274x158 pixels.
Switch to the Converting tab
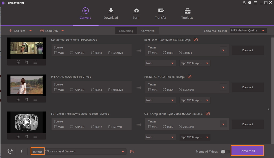(x=126, y=31)
